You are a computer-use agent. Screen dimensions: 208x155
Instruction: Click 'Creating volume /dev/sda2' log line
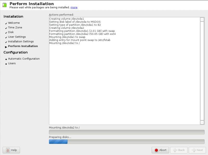67,28
